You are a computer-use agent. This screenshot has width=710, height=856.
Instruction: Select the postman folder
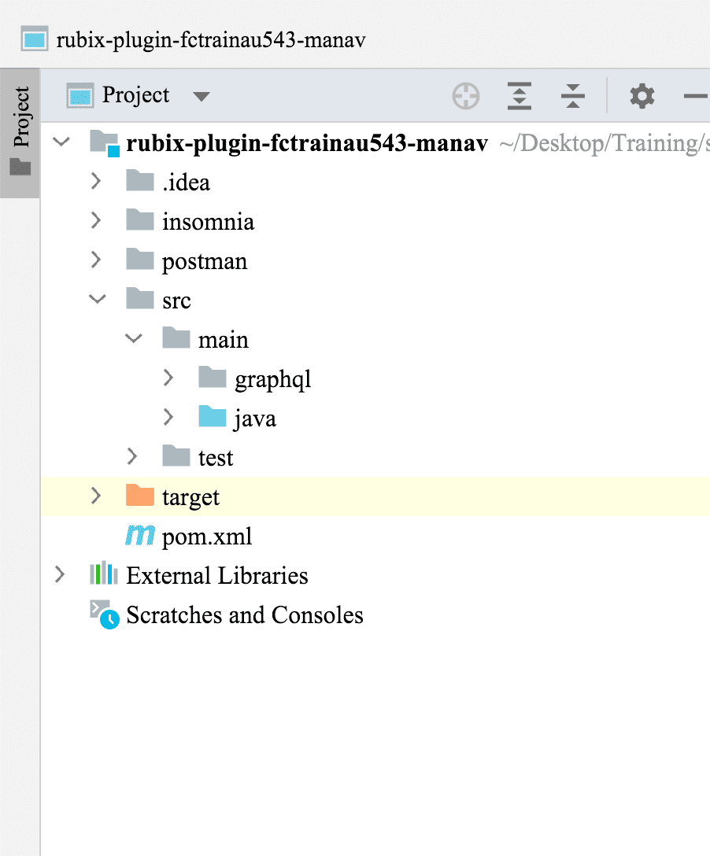coord(204,261)
